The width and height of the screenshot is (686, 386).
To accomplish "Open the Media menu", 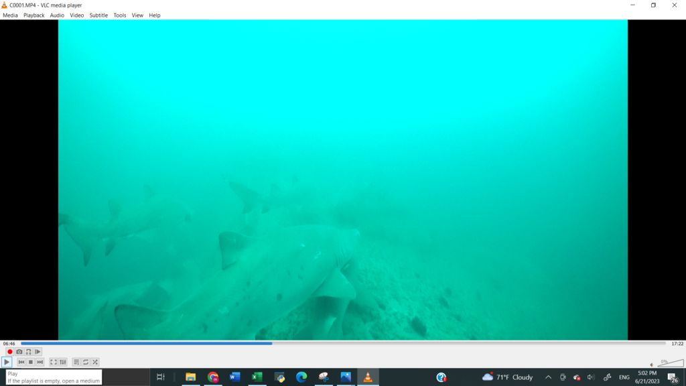I will pyautogui.click(x=10, y=15).
